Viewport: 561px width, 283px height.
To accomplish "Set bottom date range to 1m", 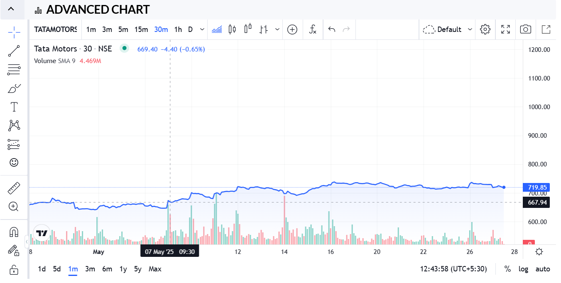I will tap(73, 269).
